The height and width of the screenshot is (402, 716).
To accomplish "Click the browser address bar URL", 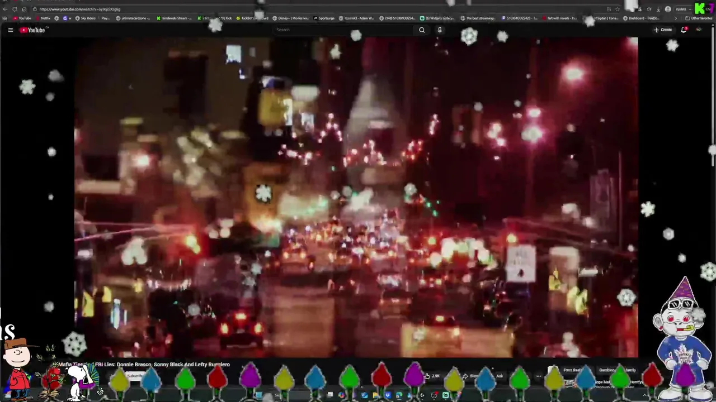I will (x=79, y=9).
